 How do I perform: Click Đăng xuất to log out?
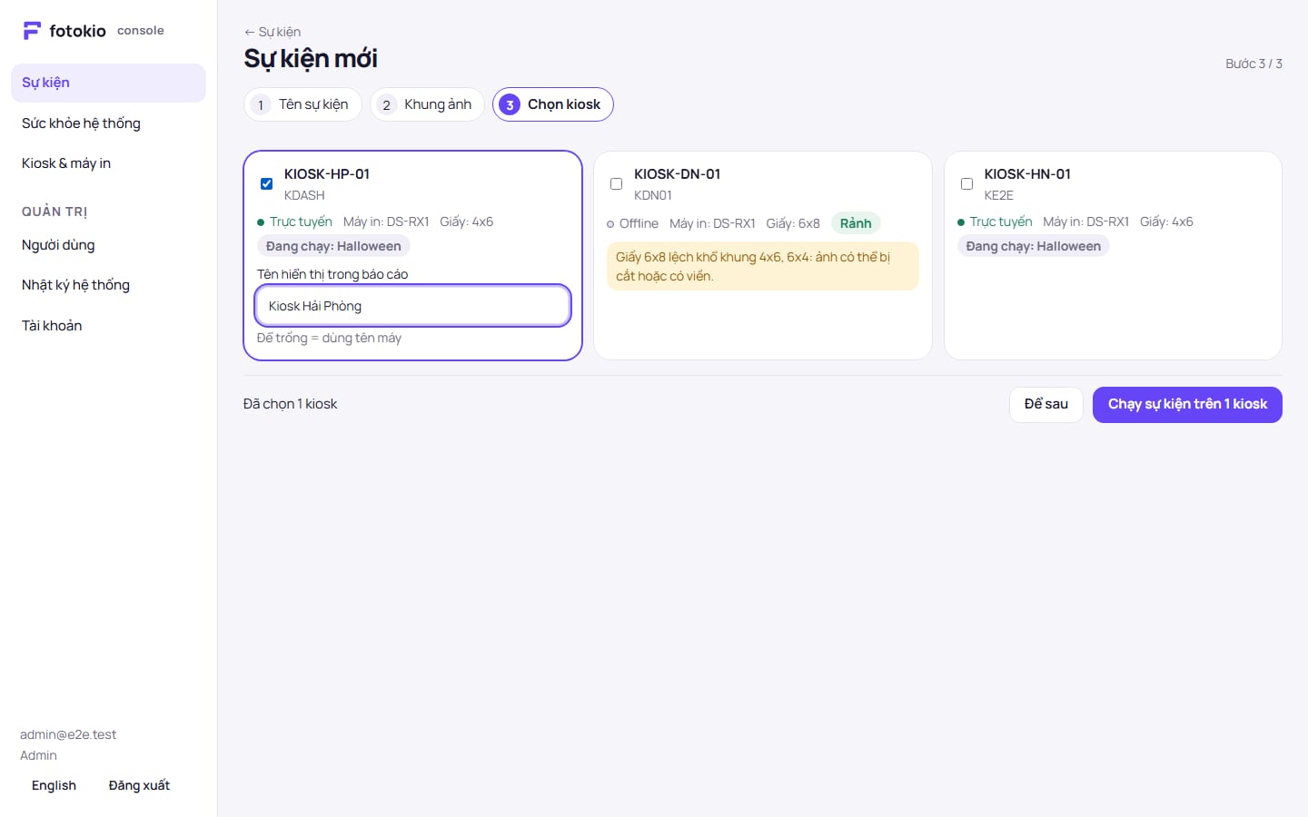click(x=139, y=786)
